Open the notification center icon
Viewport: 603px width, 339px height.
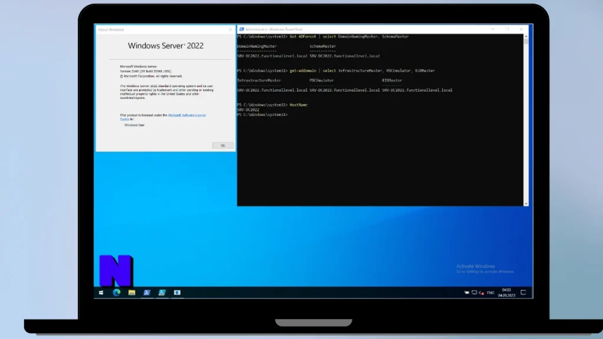pyautogui.click(x=524, y=293)
